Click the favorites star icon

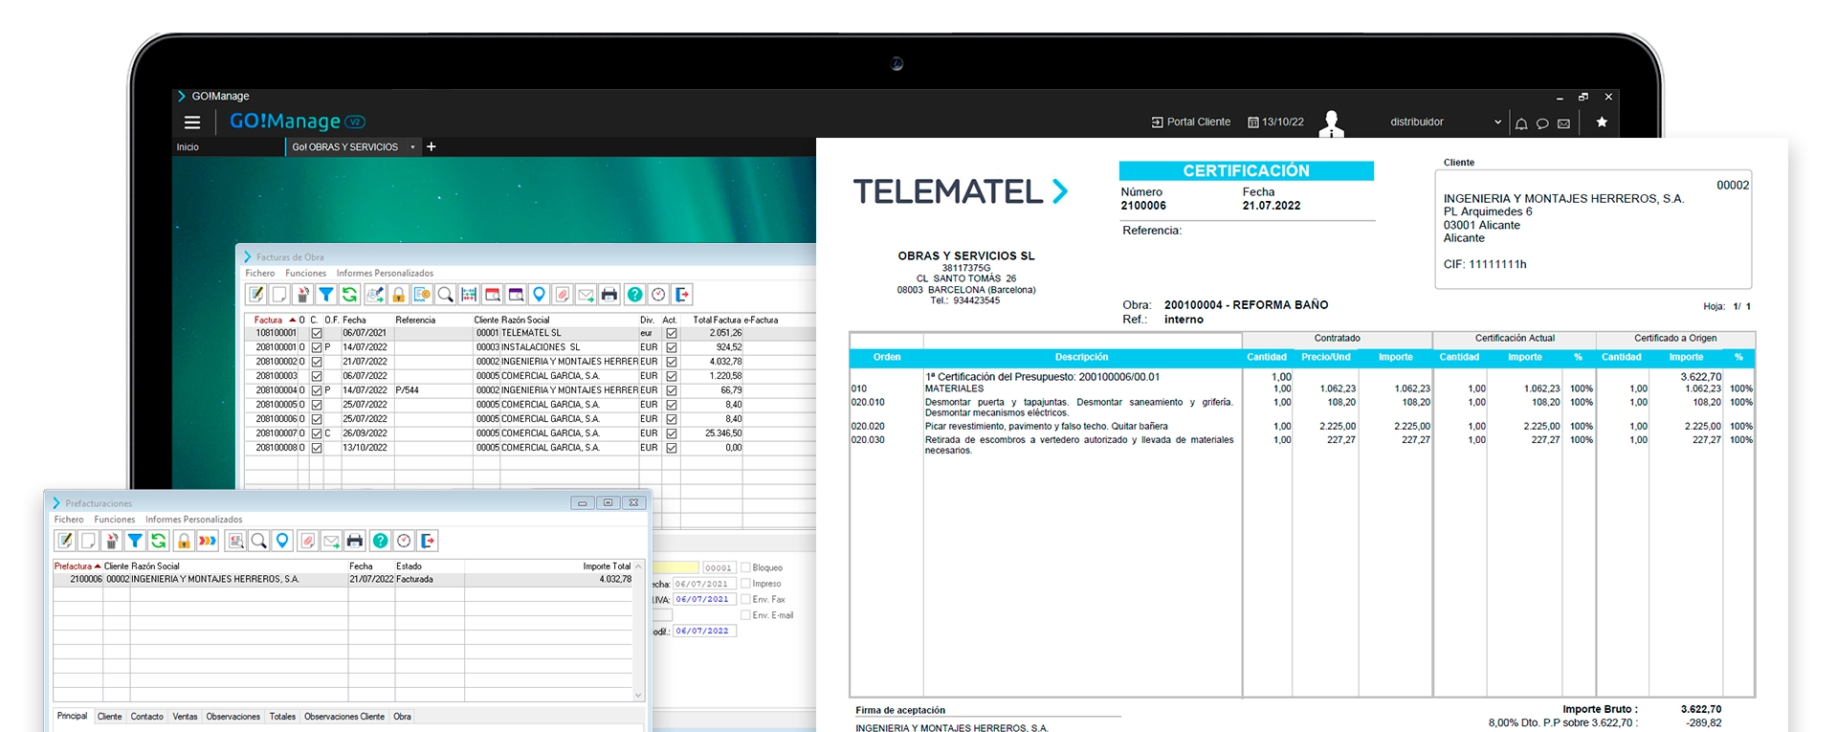(x=1602, y=122)
